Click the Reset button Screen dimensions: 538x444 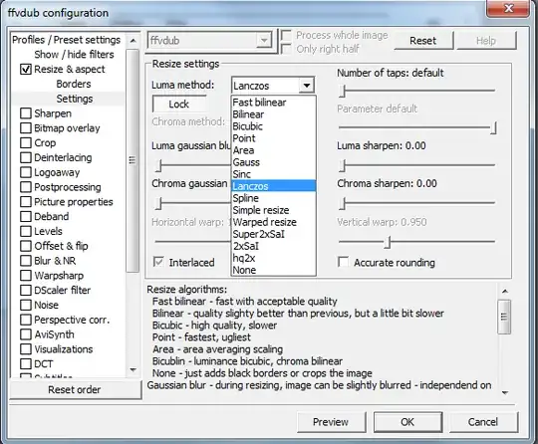(423, 41)
